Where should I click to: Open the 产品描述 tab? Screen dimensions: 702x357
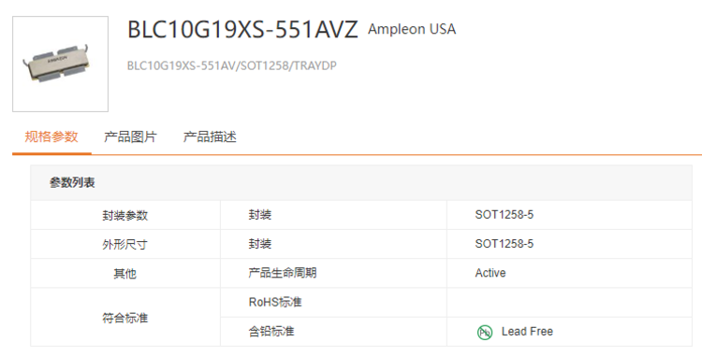pos(210,136)
